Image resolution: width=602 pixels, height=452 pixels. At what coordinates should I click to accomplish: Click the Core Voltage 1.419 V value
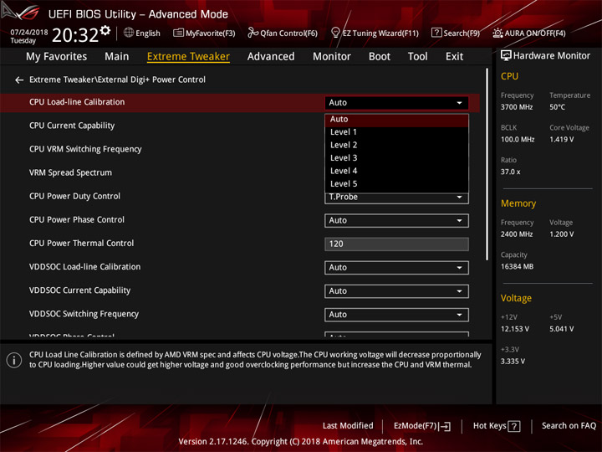point(561,140)
